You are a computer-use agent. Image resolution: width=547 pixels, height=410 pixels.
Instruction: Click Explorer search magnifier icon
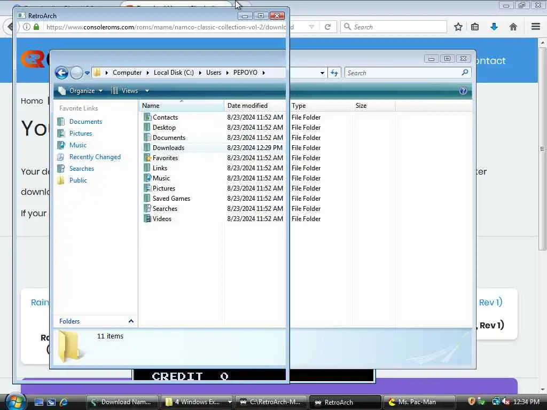tap(465, 73)
